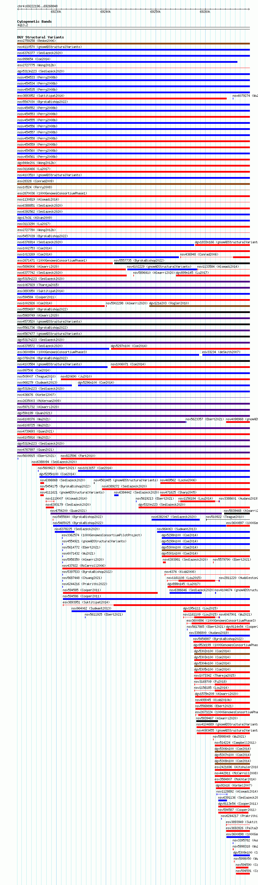Screen dimensions: 258x885
Task: Open variant nsv5547030 (ByrskaBishop2022)
Action: (43, 102)
